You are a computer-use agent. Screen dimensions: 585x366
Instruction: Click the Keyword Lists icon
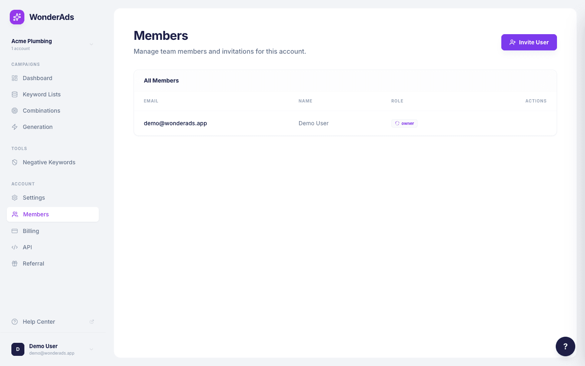tap(15, 94)
